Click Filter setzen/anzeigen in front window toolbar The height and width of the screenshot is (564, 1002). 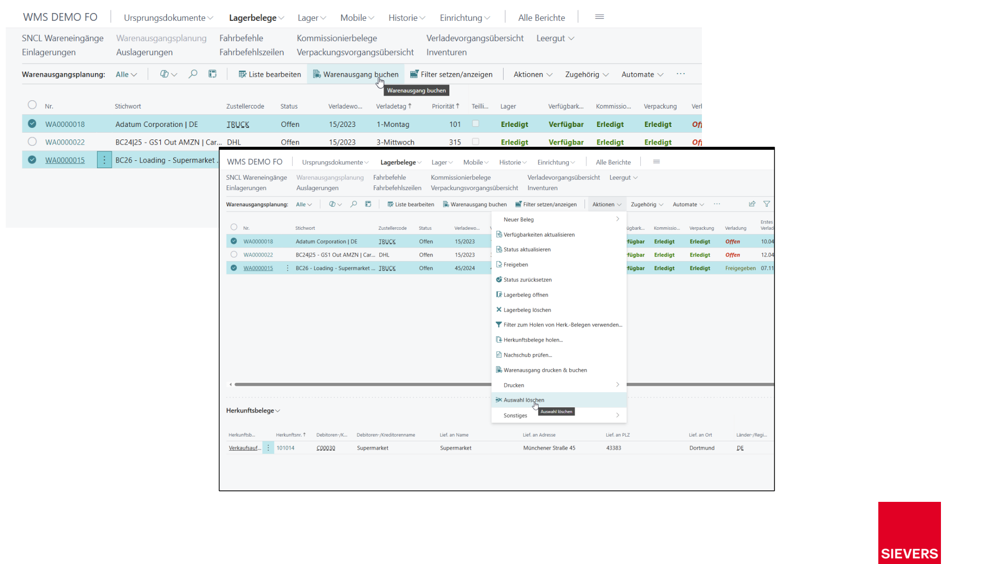[x=546, y=204]
